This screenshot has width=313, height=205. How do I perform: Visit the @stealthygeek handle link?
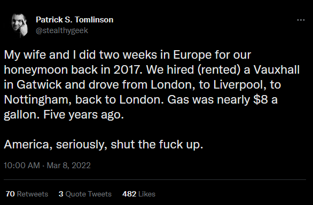62,30
